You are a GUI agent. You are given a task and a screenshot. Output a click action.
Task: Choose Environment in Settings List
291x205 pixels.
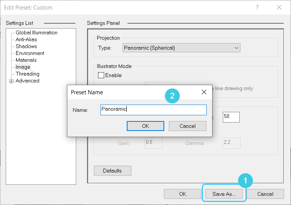30,53
